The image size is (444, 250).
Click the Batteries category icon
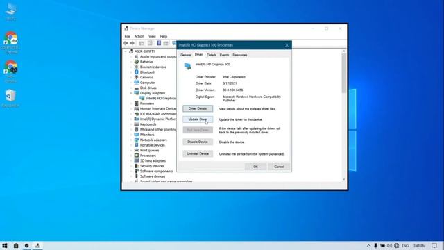137,62
